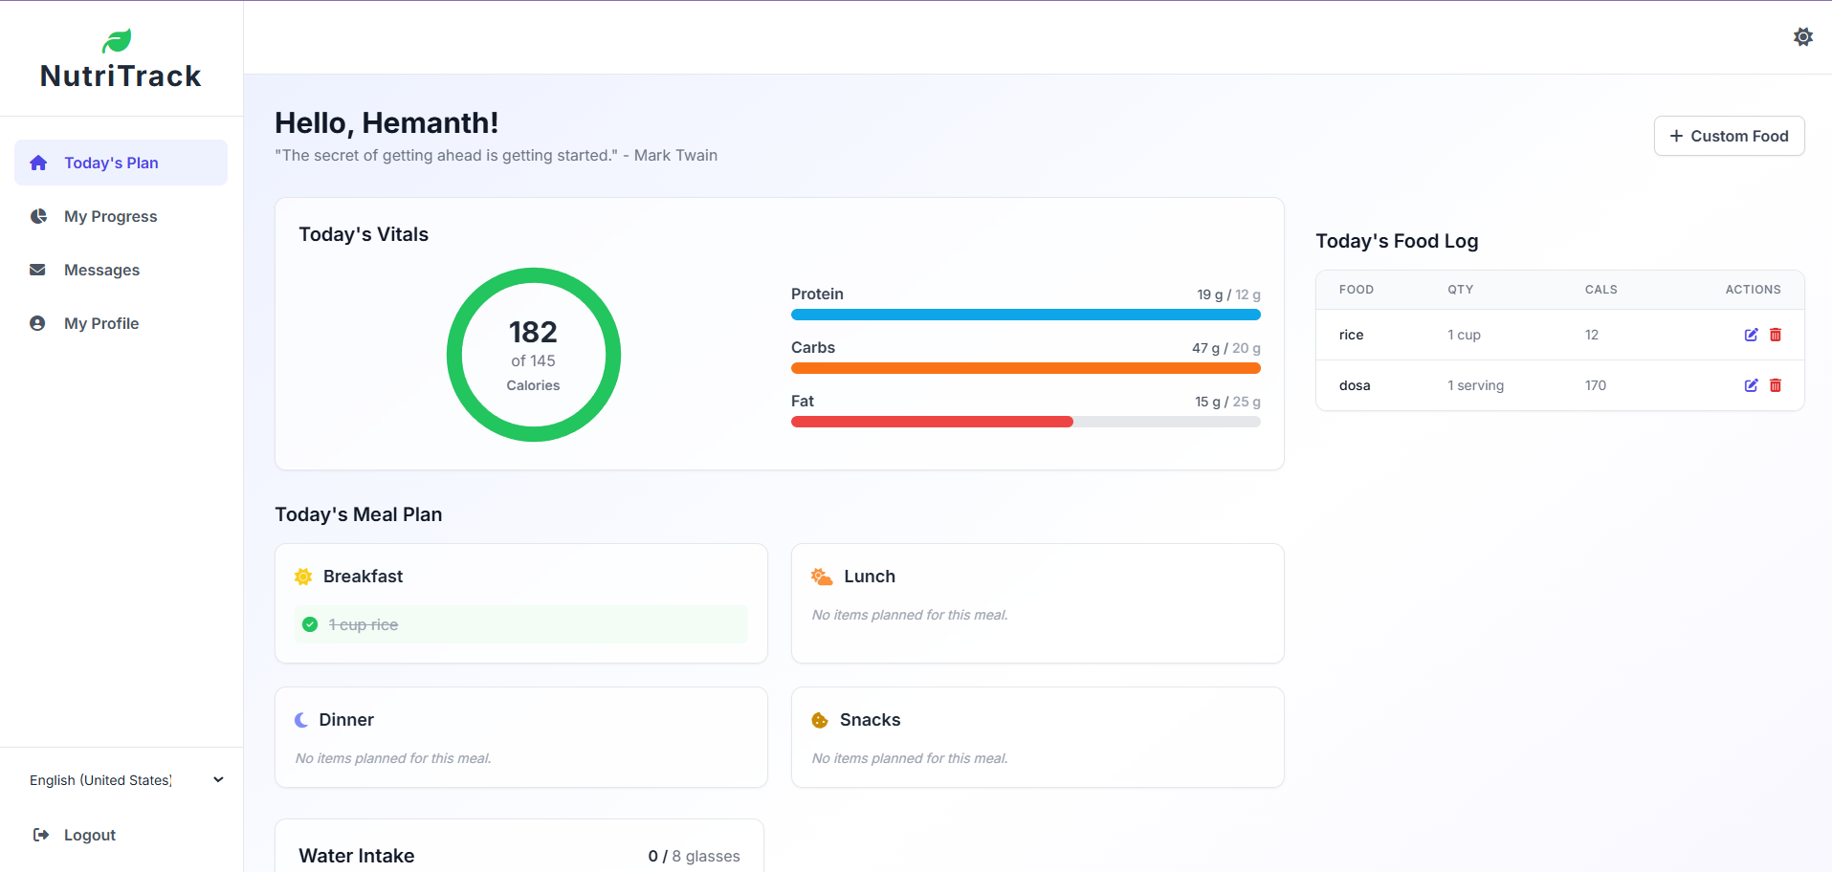Screen dimensions: 1832x872
Task: Click the Today's Plan home icon
Action: click(x=38, y=163)
